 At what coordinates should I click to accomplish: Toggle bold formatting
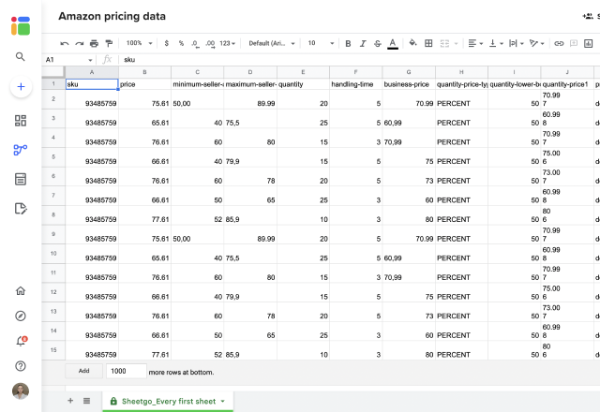(348, 44)
